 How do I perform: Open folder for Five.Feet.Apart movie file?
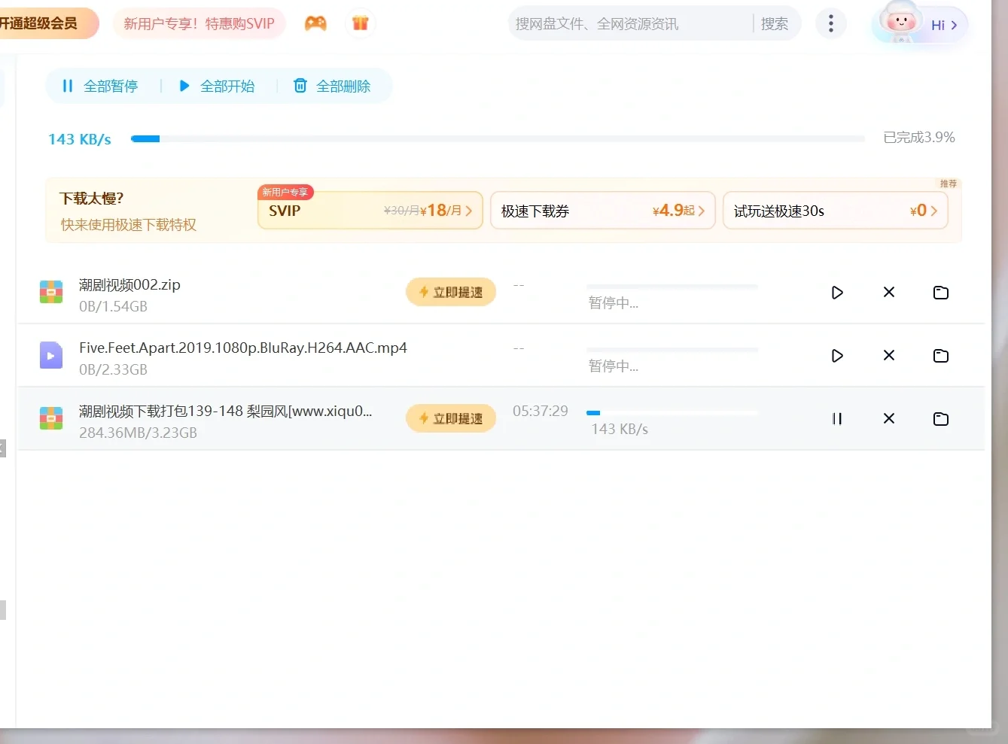click(940, 355)
